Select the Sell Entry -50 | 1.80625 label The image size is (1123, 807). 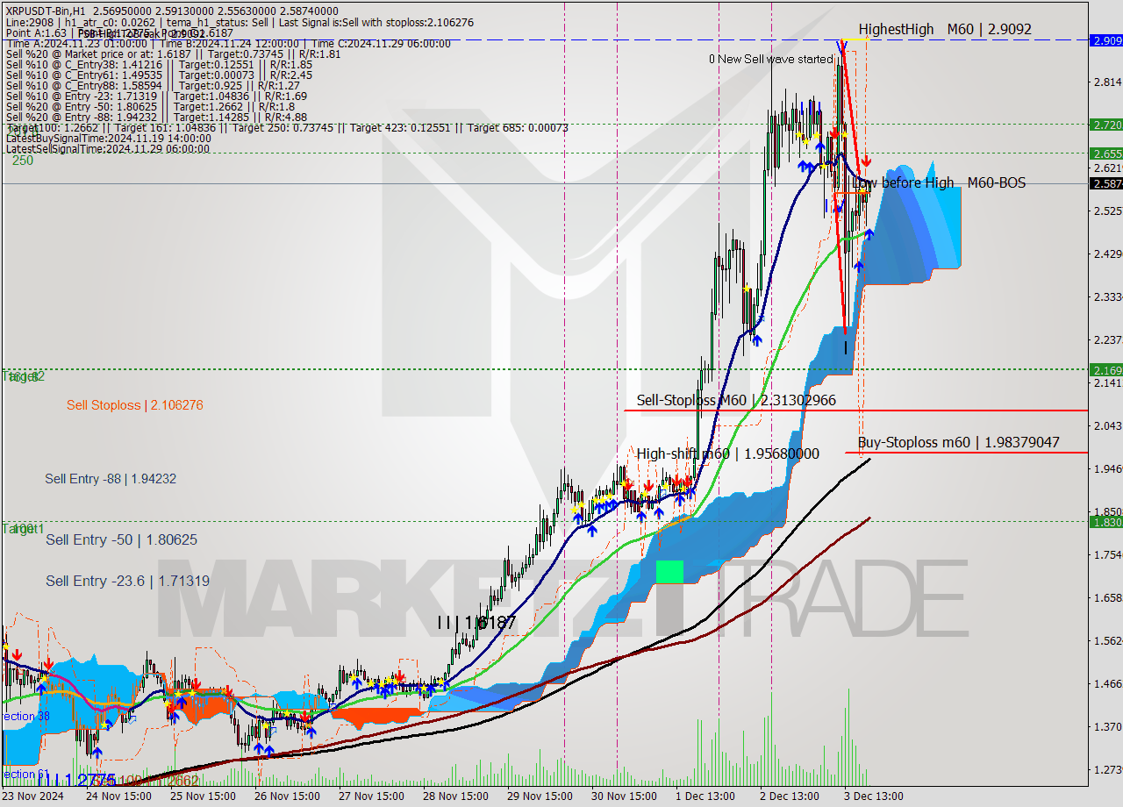tap(121, 539)
